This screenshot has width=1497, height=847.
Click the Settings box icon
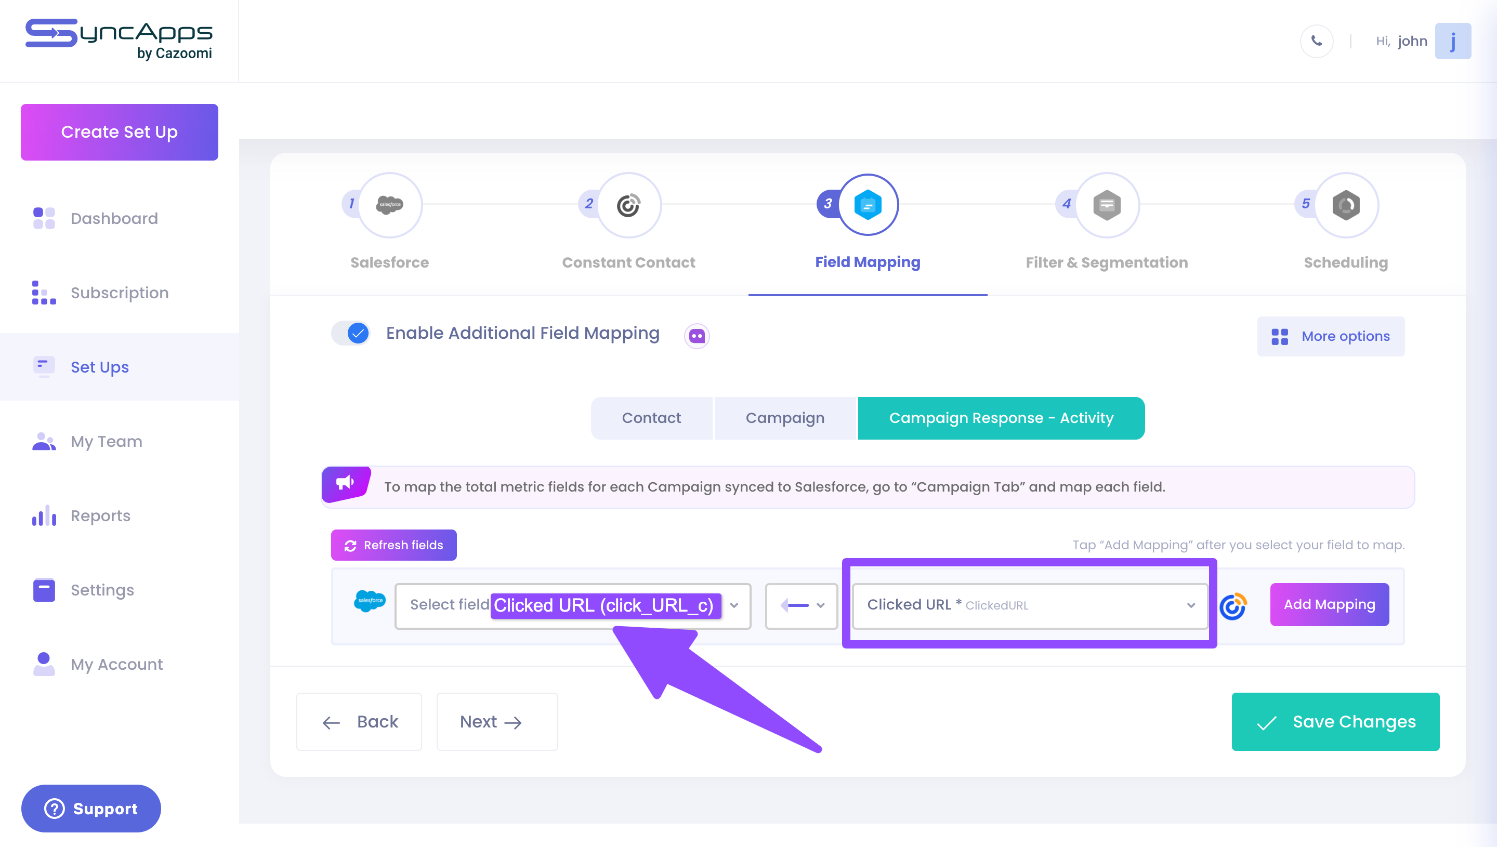[x=44, y=590]
